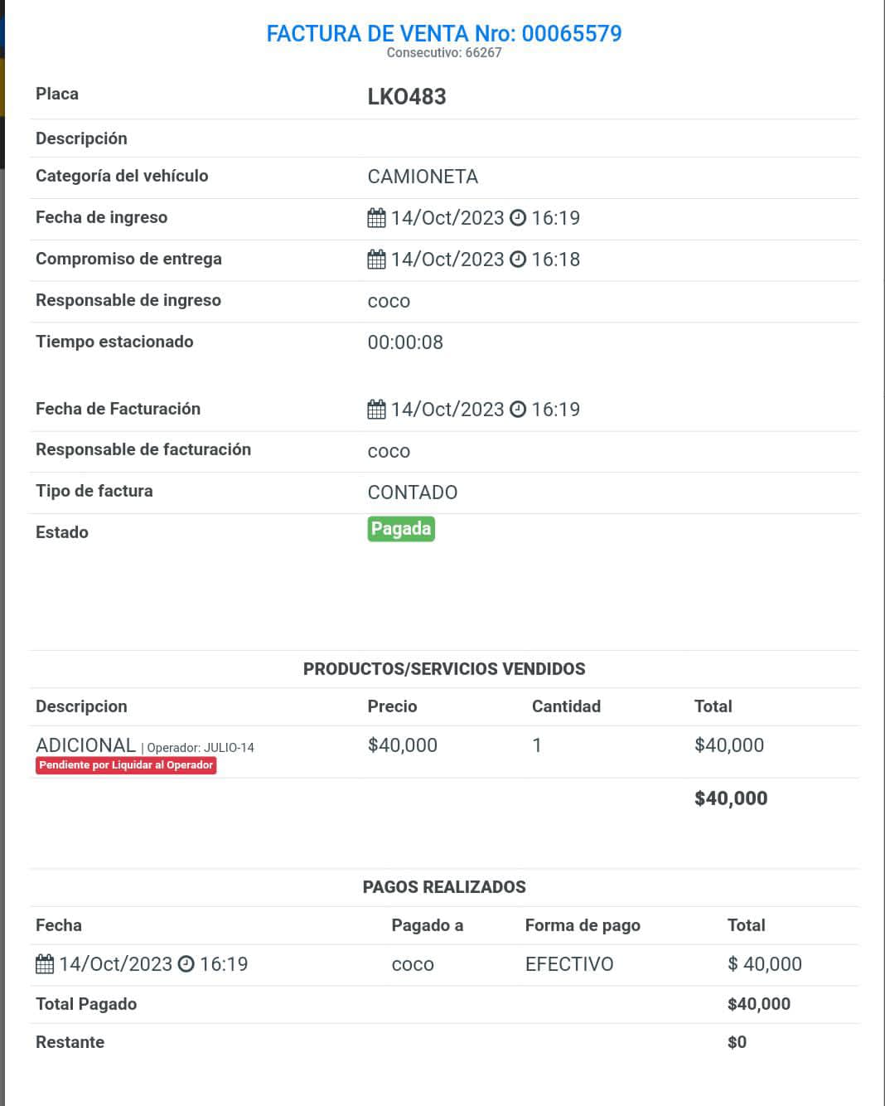Image resolution: width=885 pixels, height=1106 pixels.
Task: Click calendar icon in Fecha de Facturación row
Action: tap(376, 410)
